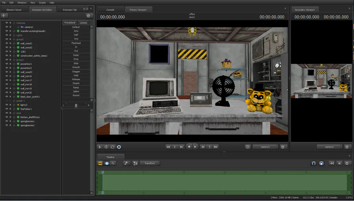Image resolution: width=354 pixels, height=201 pixels.
Task: Apply the Jitter procedural preset
Action: [x=76, y=63]
